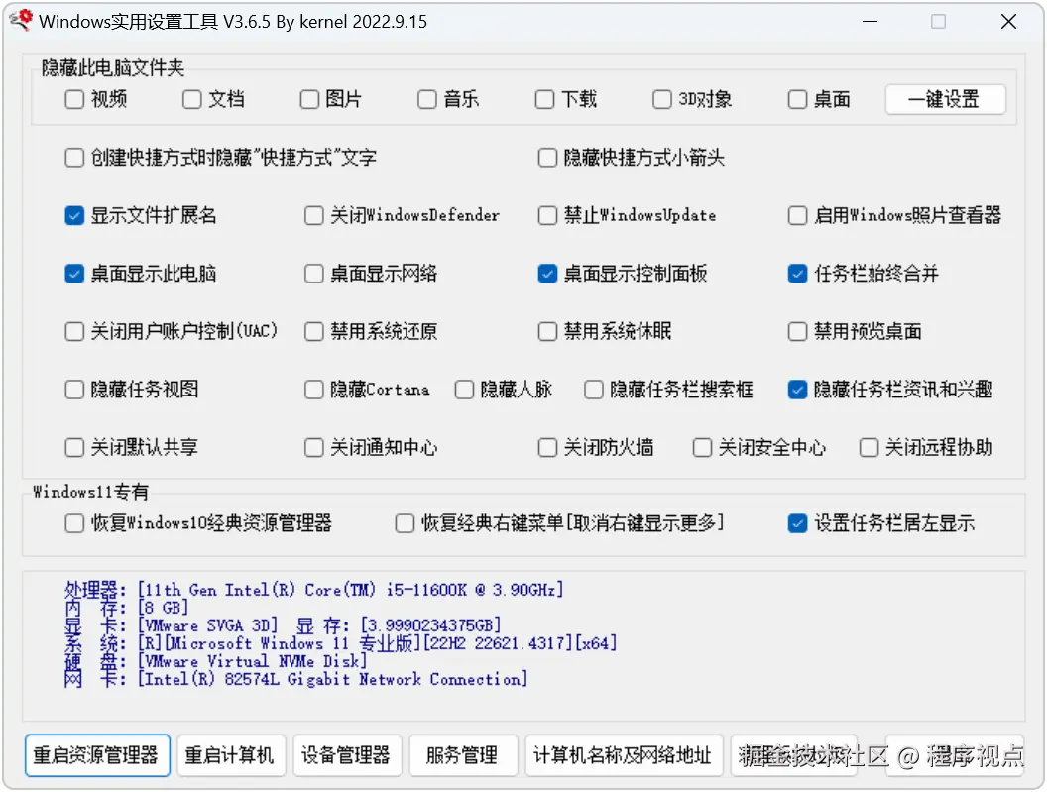The width and height of the screenshot is (1047, 792).
Task: Check the 3D对象 folder hide checkbox
Action: [x=661, y=100]
